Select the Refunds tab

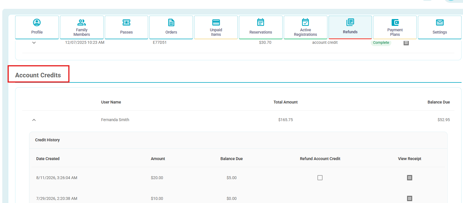(x=350, y=27)
